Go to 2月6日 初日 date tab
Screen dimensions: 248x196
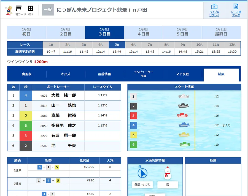[x=26, y=32]
